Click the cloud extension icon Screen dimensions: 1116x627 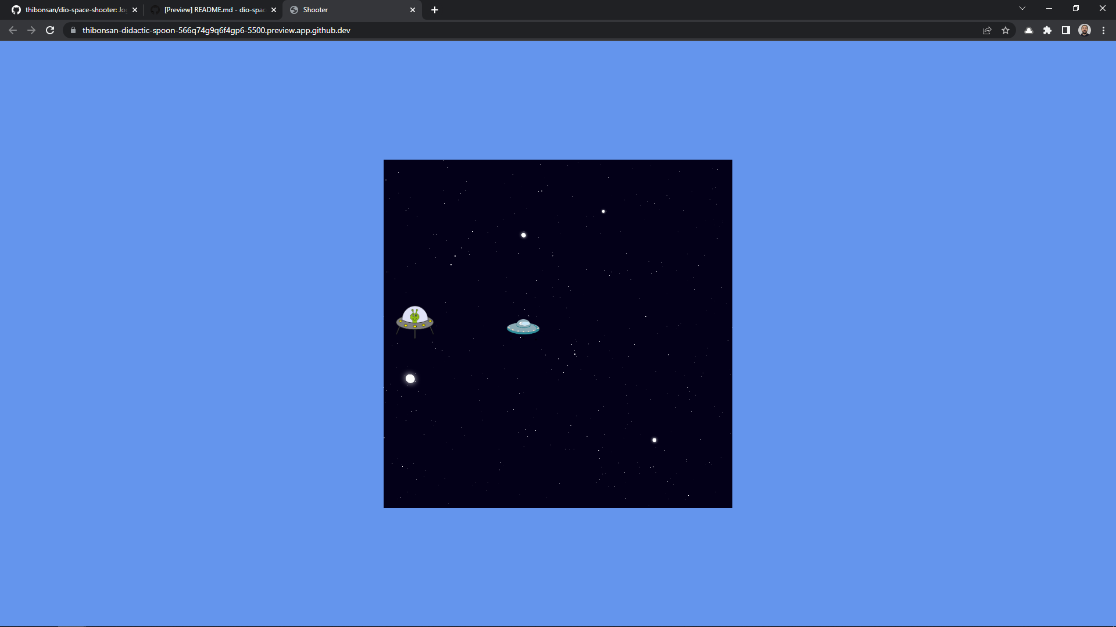pos(1029,30)
